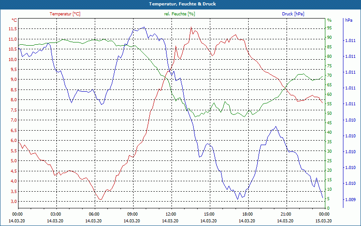Click the "6,0" temperature axis value
The width and height of the screenshot is (361, 226).
[14, 141]
